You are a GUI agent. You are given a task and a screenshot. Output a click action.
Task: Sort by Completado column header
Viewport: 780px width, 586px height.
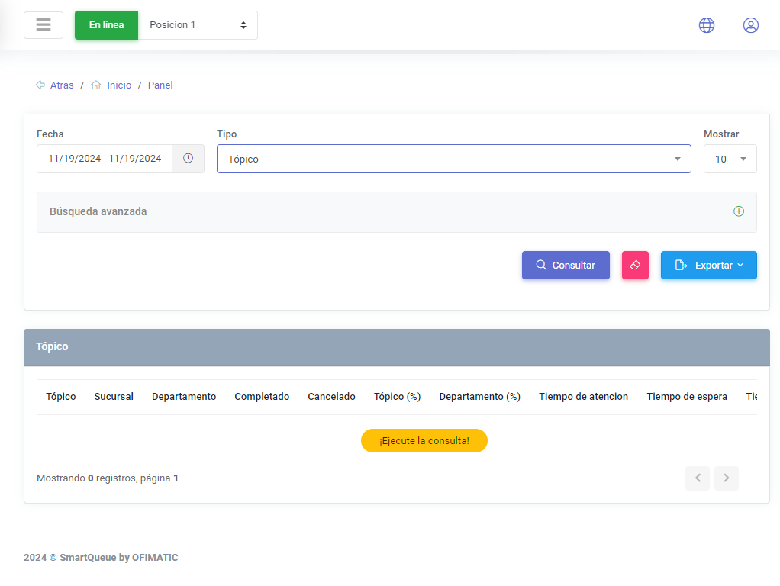(x=262, y=397)
